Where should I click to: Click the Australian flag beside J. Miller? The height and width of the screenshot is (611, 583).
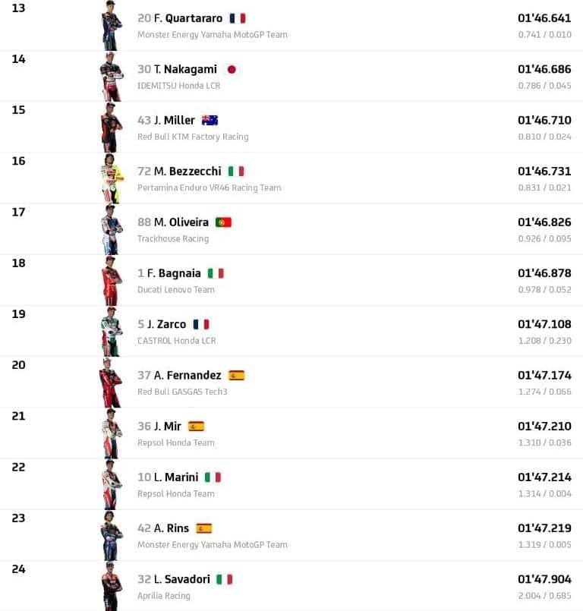[210, 120]
